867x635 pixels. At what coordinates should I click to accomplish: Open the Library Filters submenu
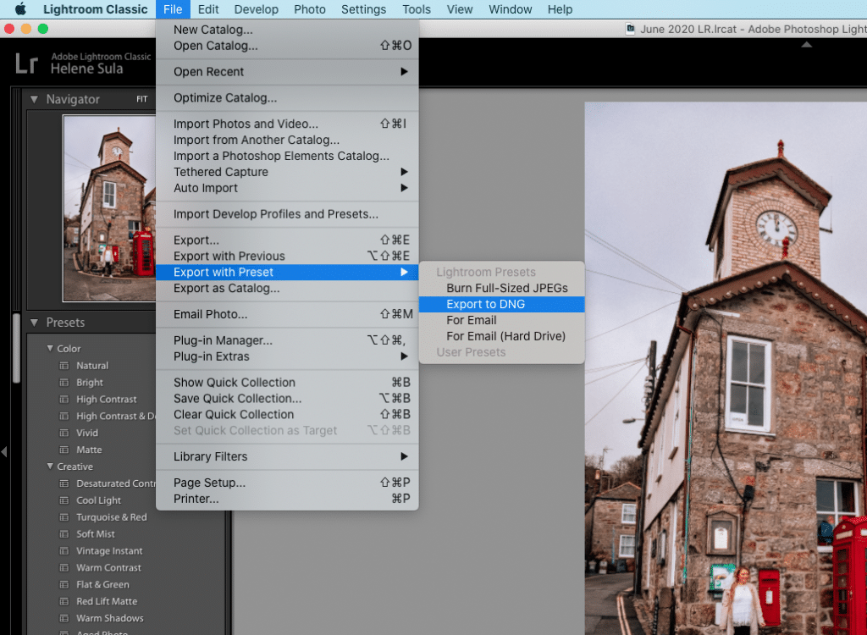click(x=287, y=457)
